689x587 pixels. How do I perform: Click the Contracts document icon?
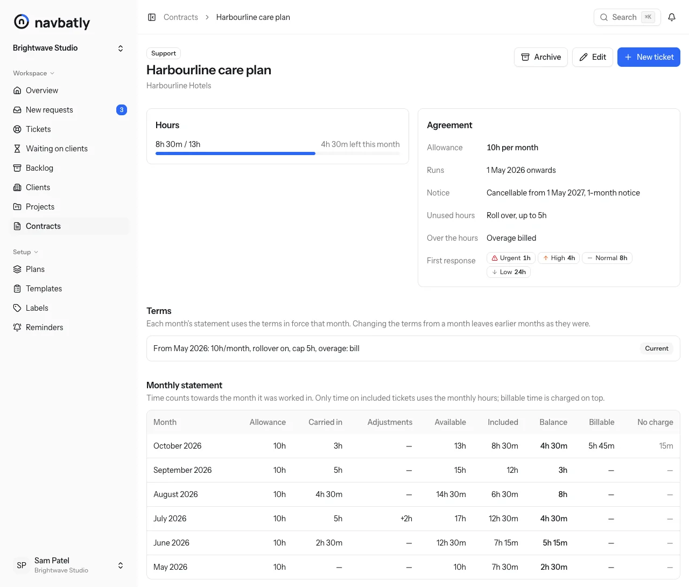17,226
